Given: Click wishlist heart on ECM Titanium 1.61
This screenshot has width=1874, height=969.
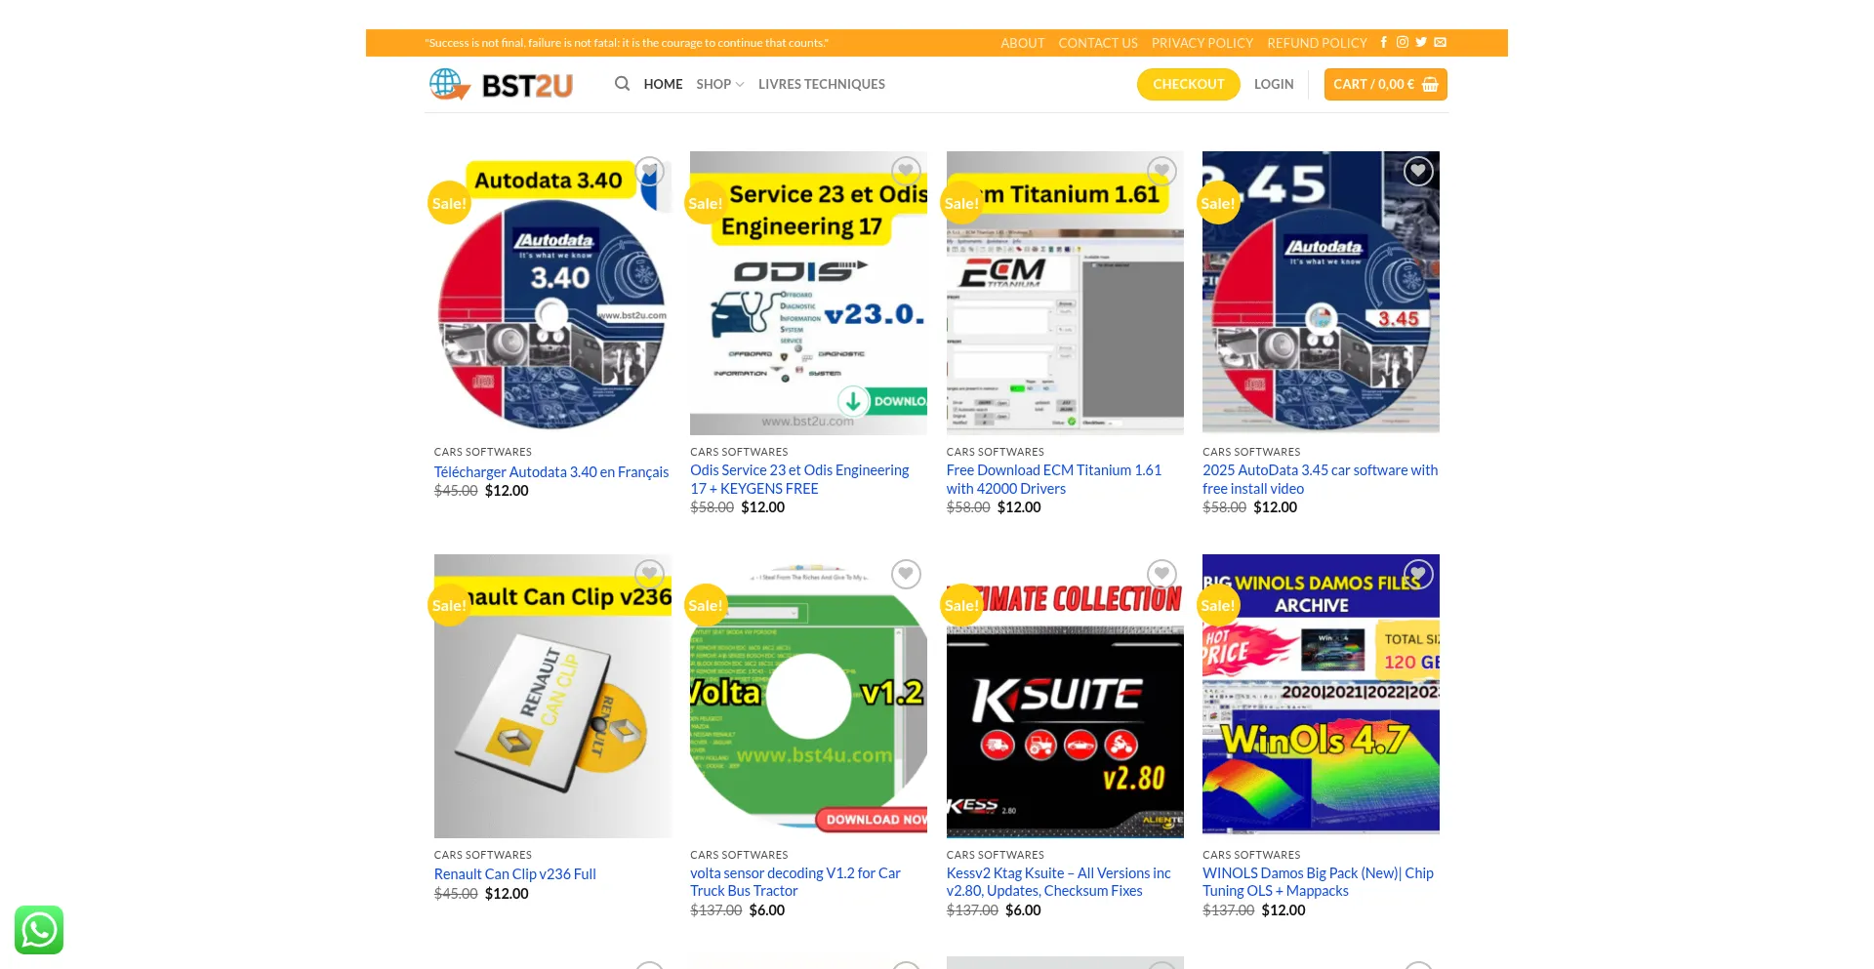Looking at the screenshot, I should point(1161,171).
